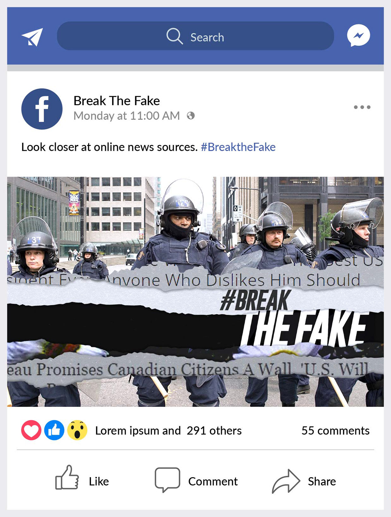Open the riot police post image
The height and width of the screenshot is (517, 391).
coord(195,292)
